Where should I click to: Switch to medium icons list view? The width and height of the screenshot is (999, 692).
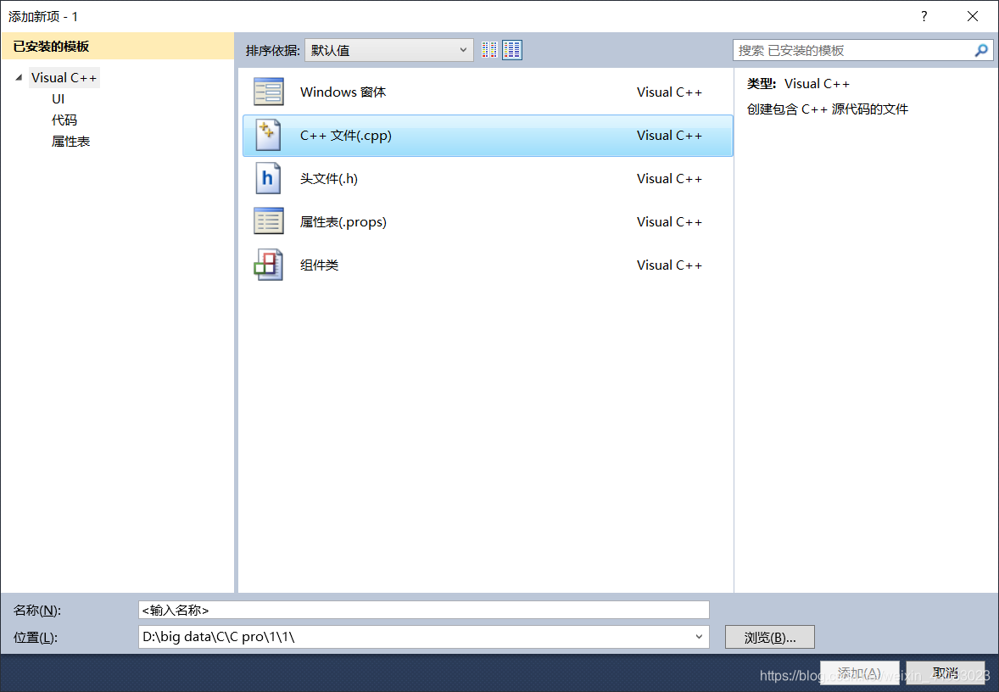[x=512, y=50]
